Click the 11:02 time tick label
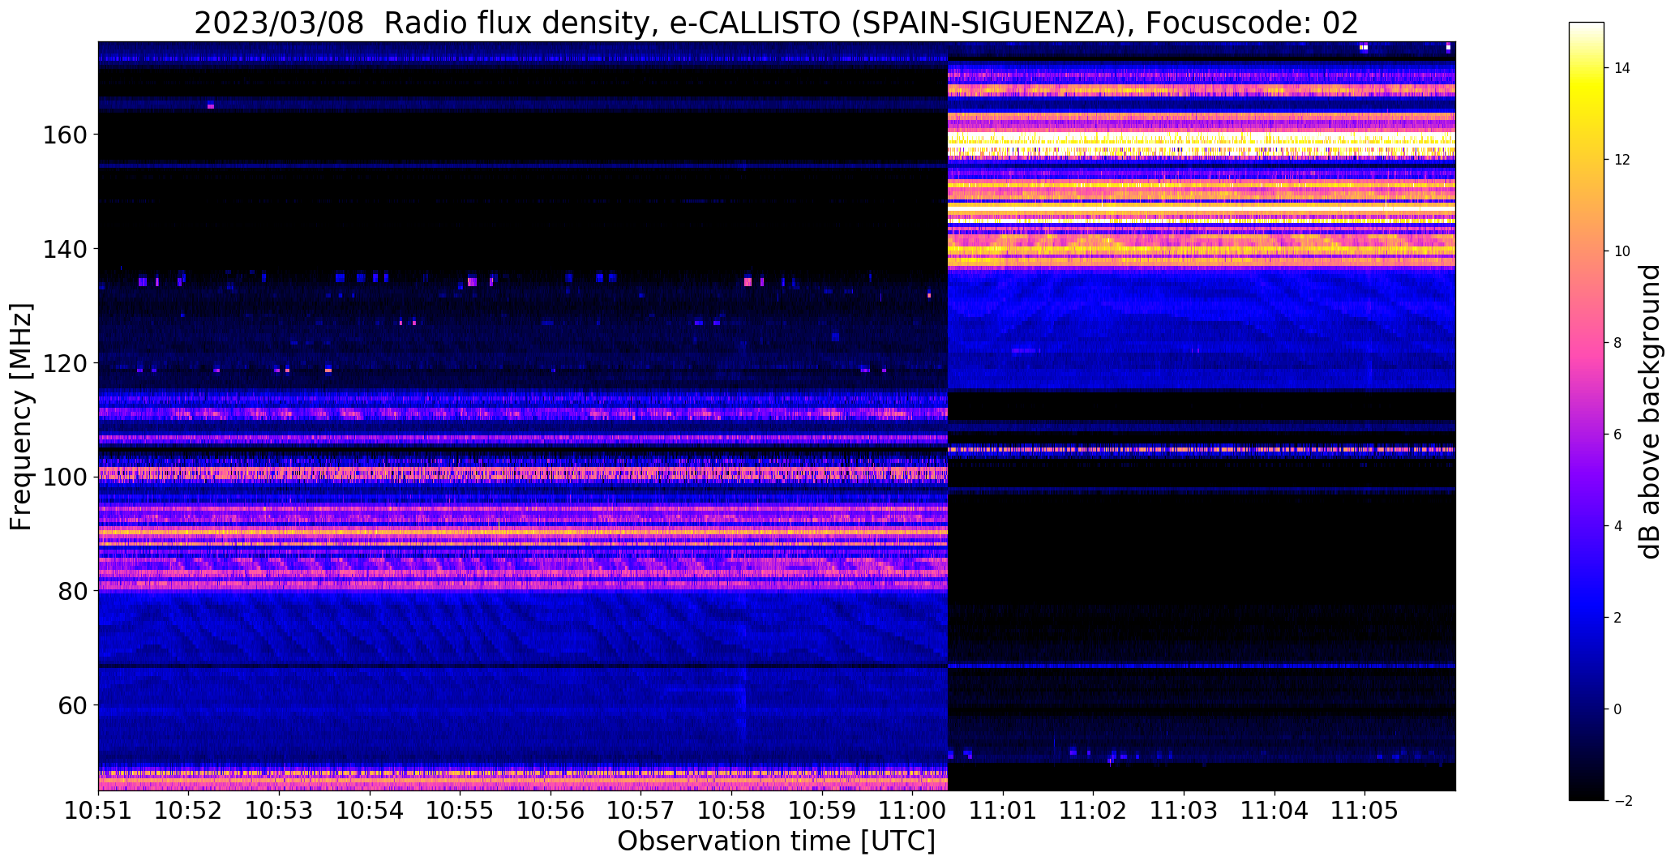1675x865 pixels. coord(1093,811)
